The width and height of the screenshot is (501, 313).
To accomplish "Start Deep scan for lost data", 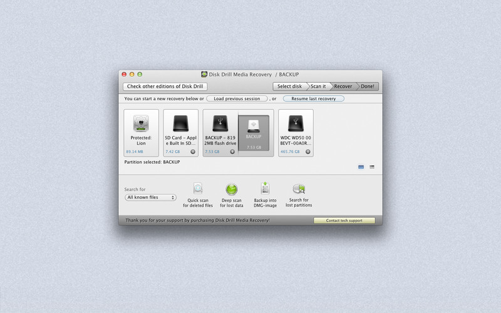I will tap(231, 189).
